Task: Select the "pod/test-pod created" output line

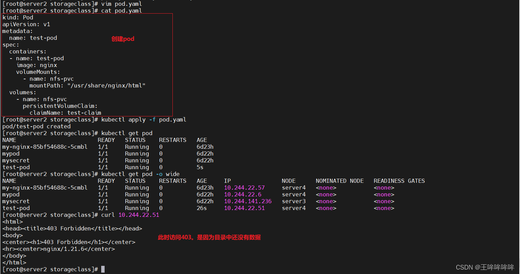Action: click(x=36, y=126)
